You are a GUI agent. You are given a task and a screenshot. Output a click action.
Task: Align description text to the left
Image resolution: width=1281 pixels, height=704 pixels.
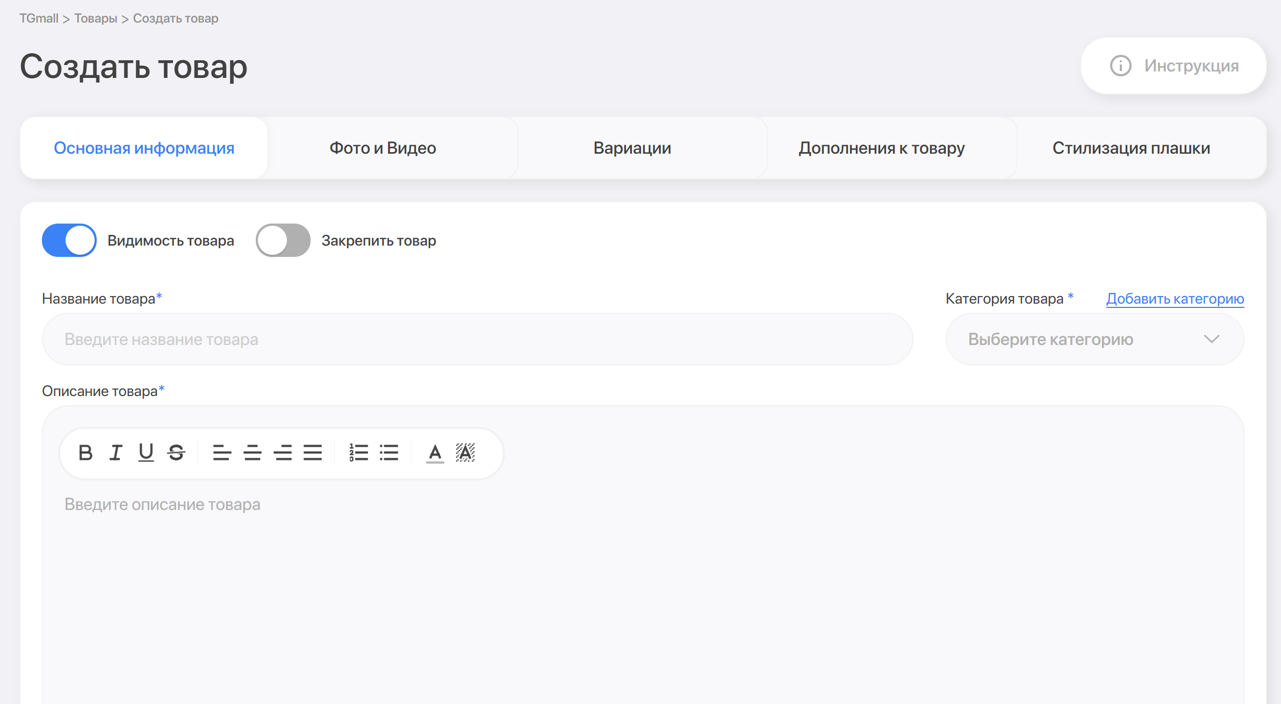pos(222,452)
